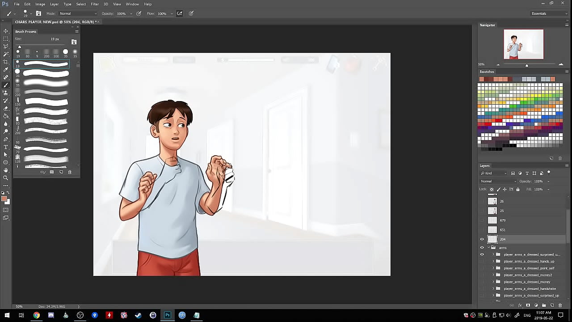Select the Crop tool
The width and height of the screenshot is (572, 322).
tap(6, 62)
